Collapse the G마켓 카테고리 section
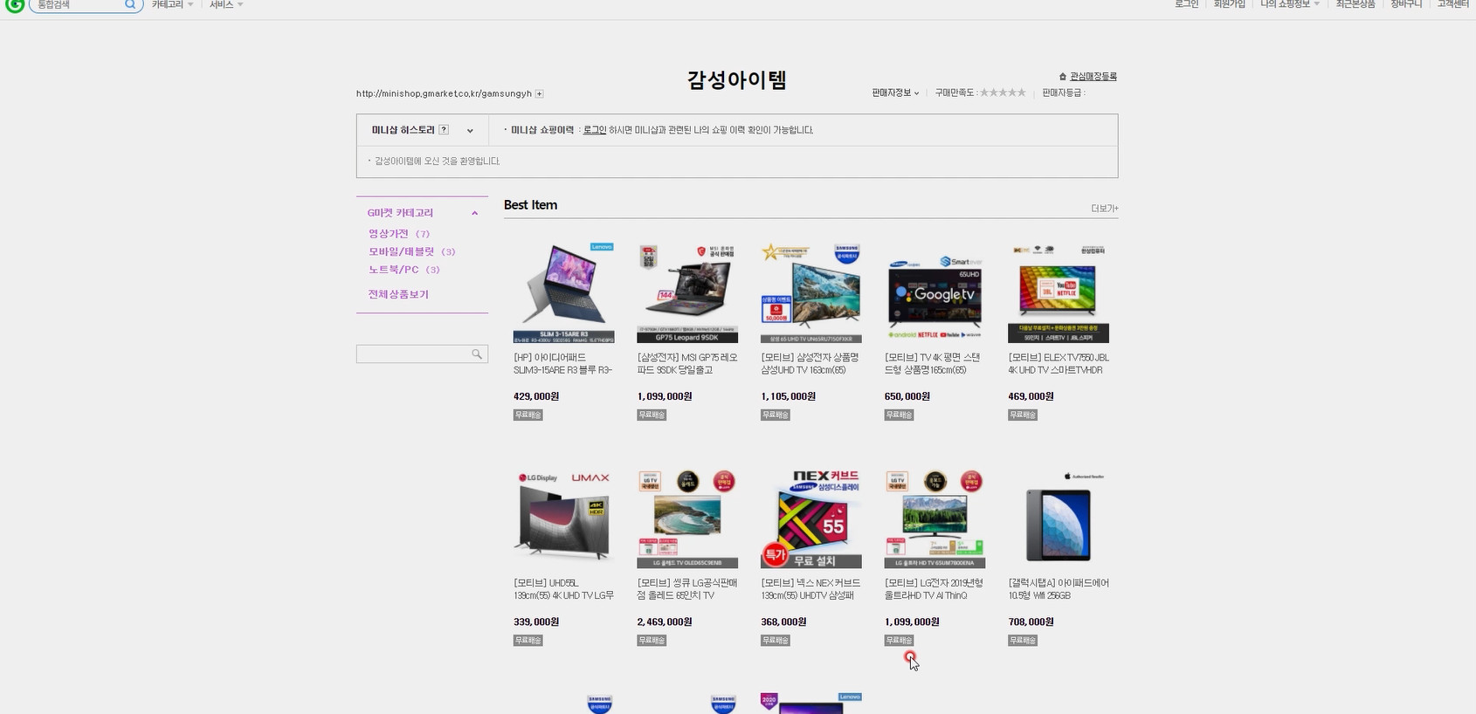1476x714 pixels. coord(475,213)
